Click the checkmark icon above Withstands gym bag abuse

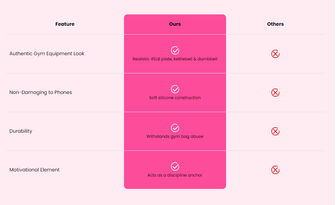click(x=175, y=128)
